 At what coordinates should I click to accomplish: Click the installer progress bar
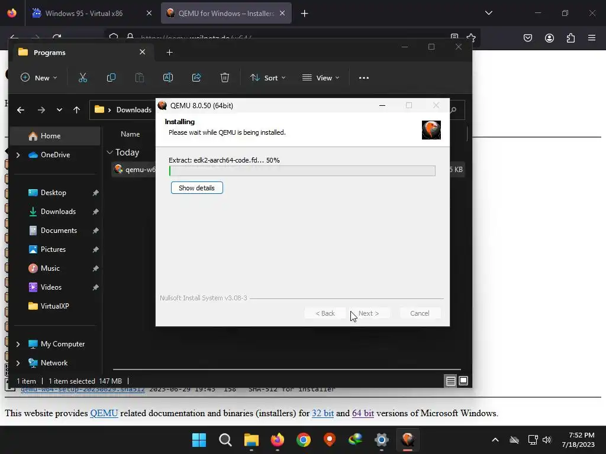pos(302,171)
